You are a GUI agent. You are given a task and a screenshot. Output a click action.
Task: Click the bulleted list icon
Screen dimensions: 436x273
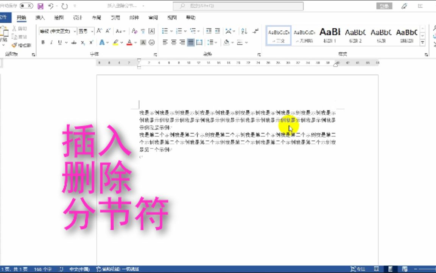[x=164, y=31]
